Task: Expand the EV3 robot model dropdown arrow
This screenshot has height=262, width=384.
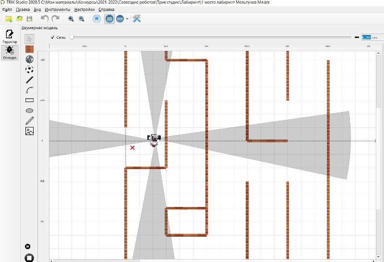Action: [127, 19]
